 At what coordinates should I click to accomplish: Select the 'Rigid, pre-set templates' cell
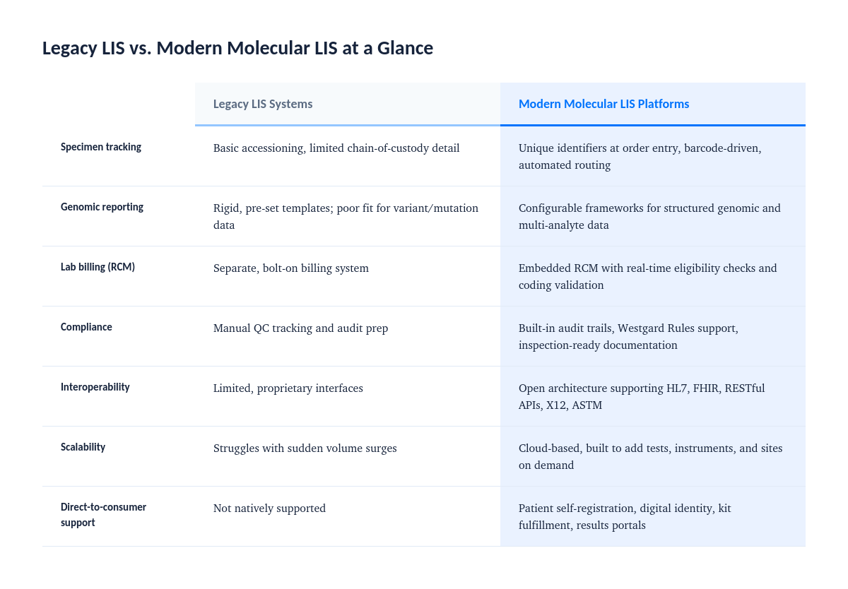click(x=346, y=217)
